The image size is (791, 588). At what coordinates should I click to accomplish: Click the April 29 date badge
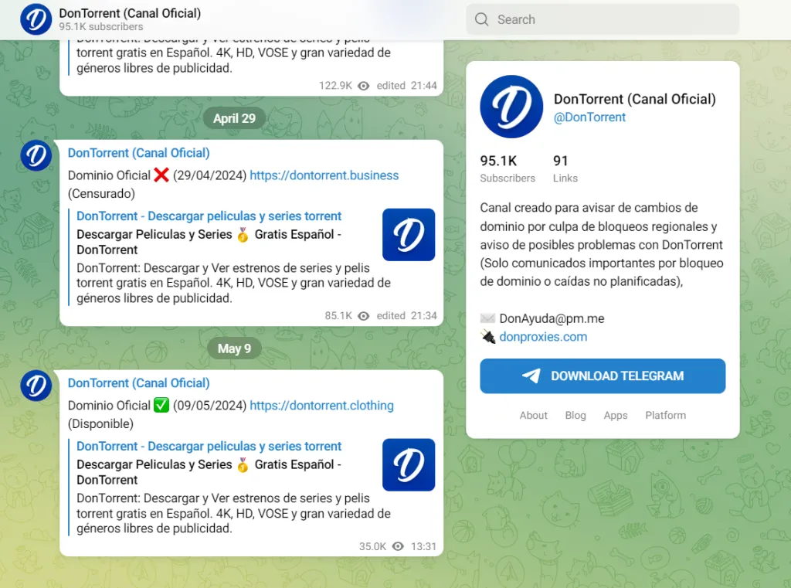234,119
